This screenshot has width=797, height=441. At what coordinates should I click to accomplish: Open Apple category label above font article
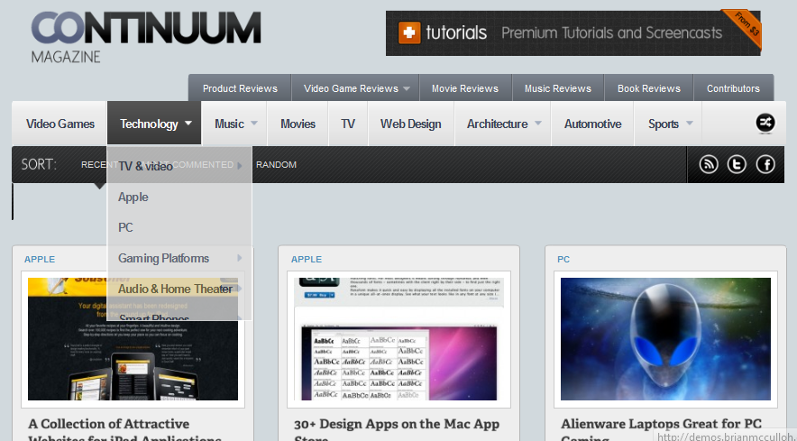pyautogui.click(x=306, y=259)
